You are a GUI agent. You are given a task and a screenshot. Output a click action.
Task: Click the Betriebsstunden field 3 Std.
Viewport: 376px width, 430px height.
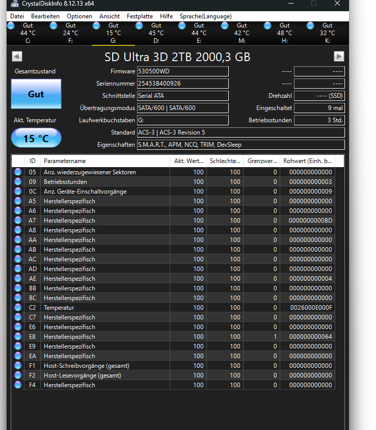(319, 120)
